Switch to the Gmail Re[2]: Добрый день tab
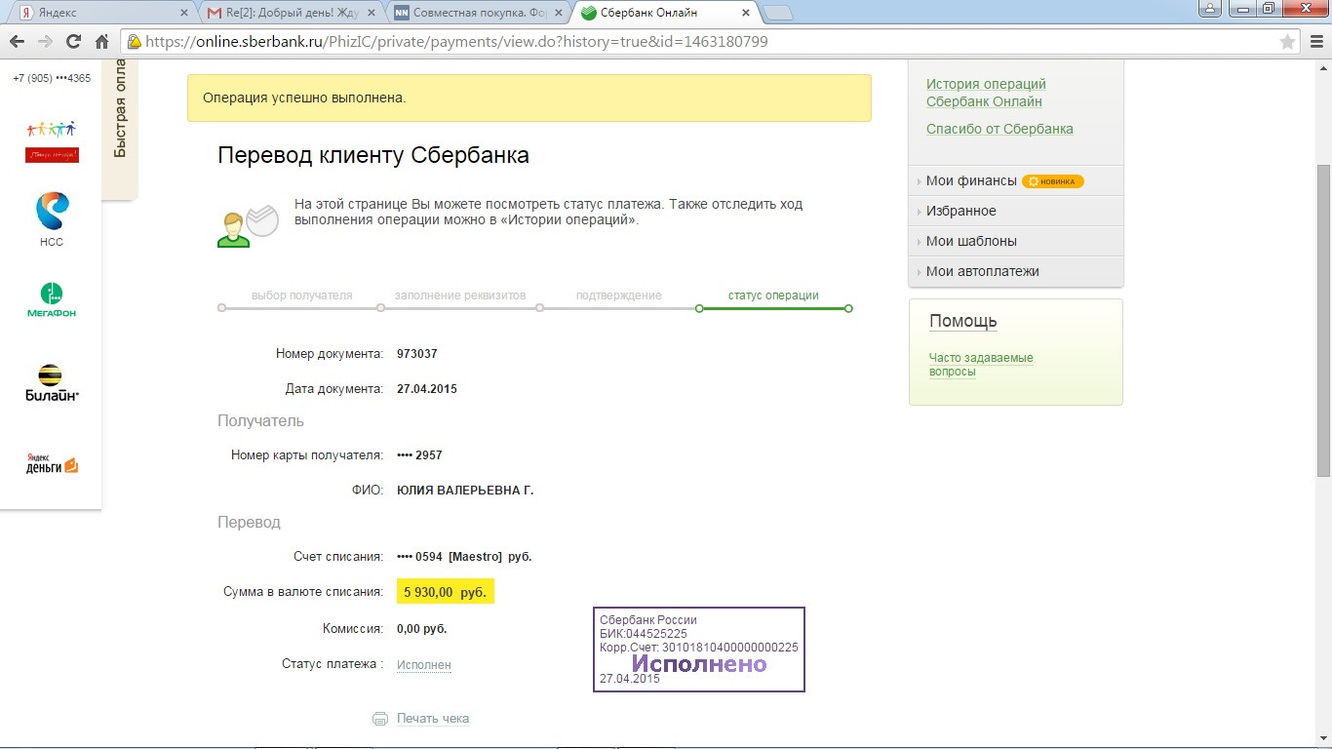Viewport: 1332px width, 749px height. [291, 13]
